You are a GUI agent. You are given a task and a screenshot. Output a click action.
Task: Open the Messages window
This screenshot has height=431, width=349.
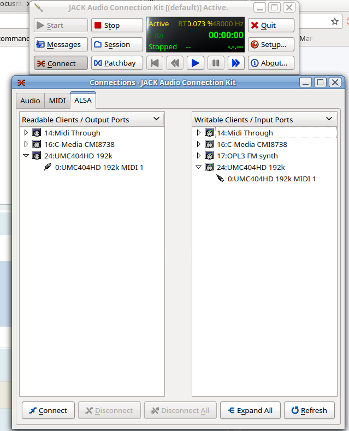(61, 44)
